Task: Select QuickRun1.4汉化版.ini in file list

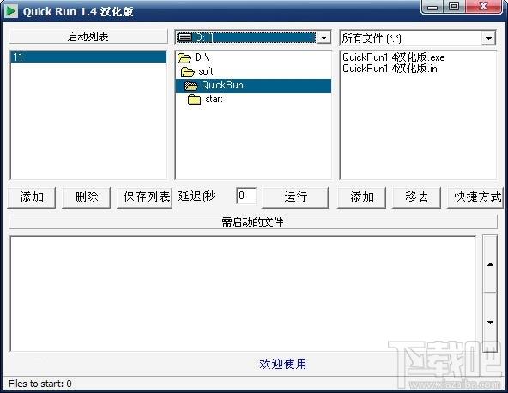Action: click(x=390, y=69)
